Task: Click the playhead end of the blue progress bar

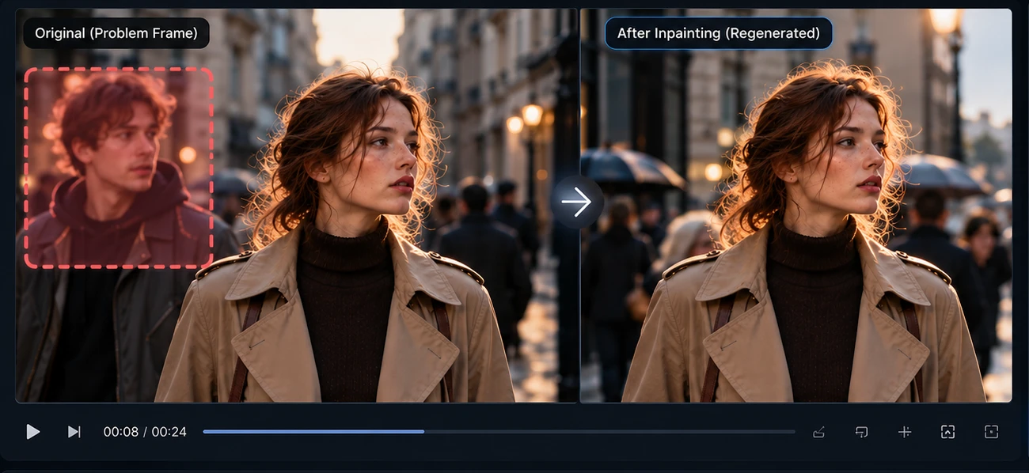Action: 423,432
